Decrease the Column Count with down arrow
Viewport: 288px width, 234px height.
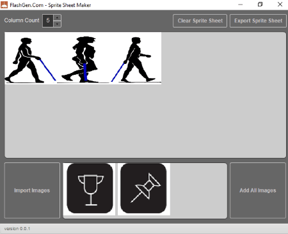pyautogui.click(x=57, y=24)
